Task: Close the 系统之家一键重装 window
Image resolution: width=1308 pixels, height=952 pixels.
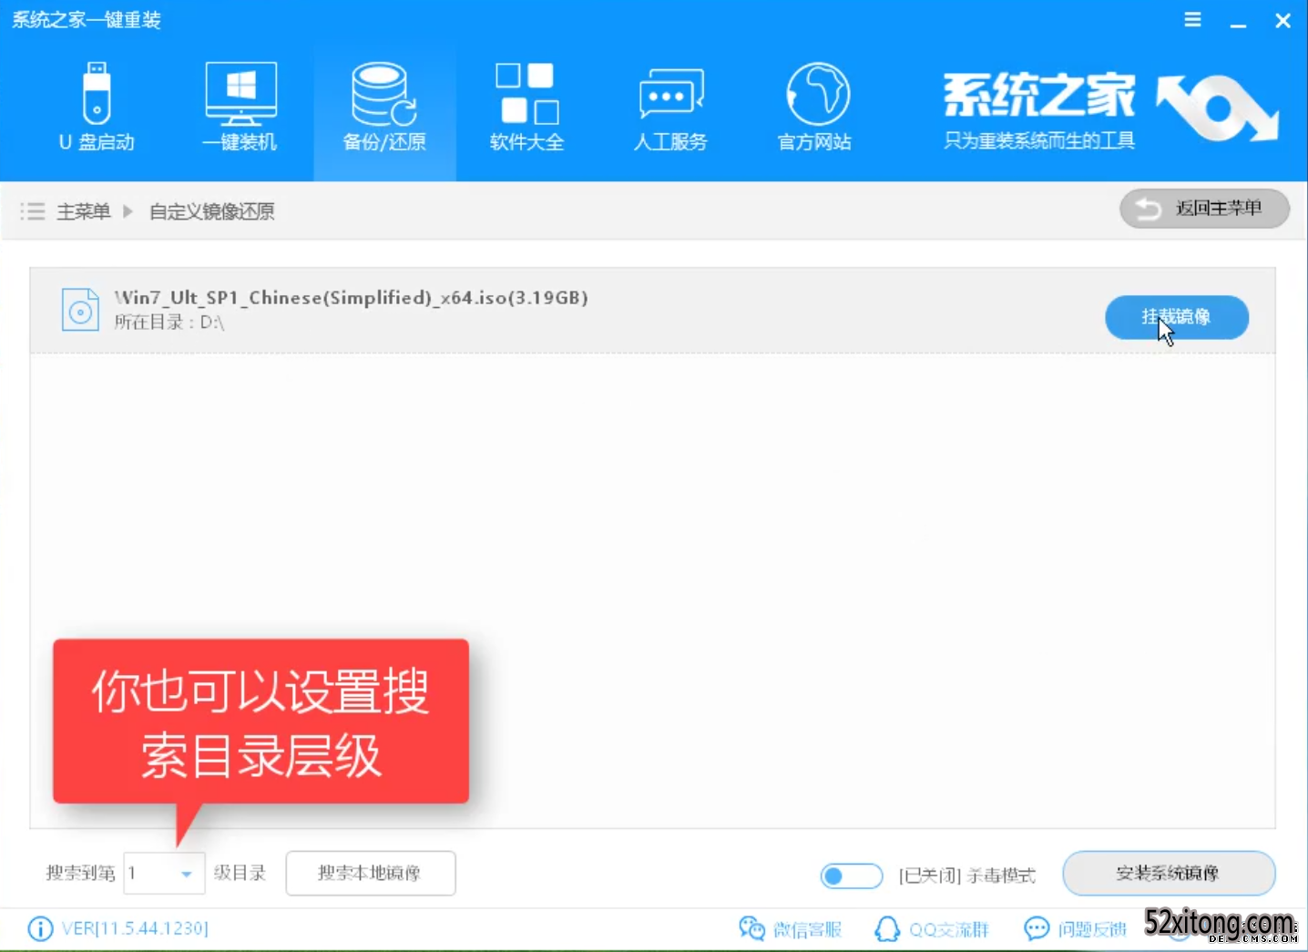Action: pos(1282,20)
